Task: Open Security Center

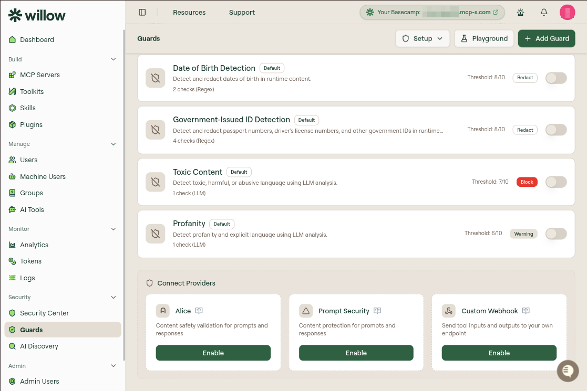Action: point(63,313)
